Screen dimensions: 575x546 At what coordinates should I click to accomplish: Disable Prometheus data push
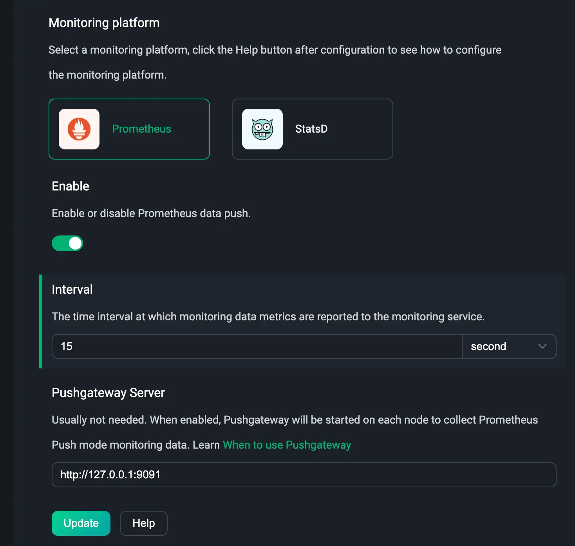point(67,243)
